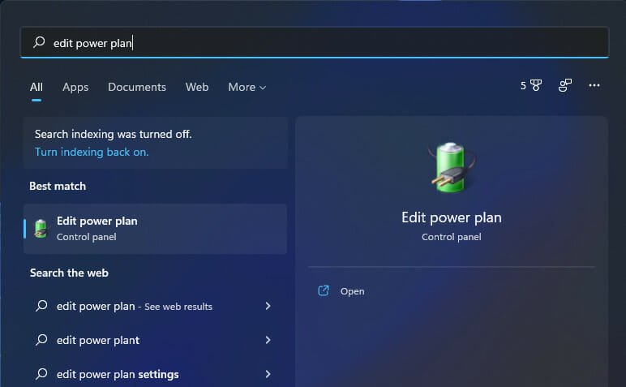
Task: Click the search magnifier icon in search box
Action: (x=39, y=41)
